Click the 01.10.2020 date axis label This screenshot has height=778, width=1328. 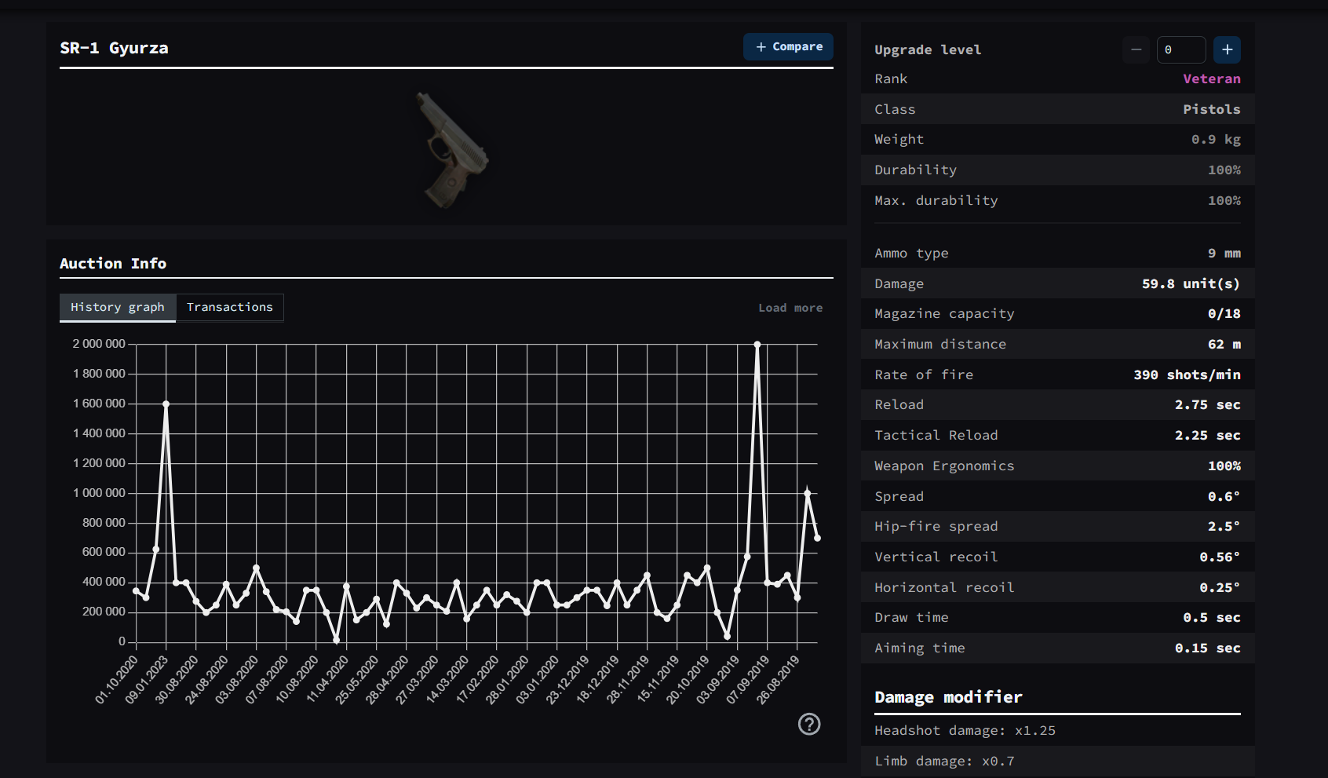click(116, 680)
